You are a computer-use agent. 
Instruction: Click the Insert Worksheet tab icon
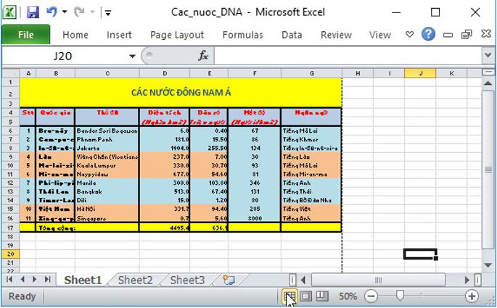pyautogui.click(x=229, y=280)
